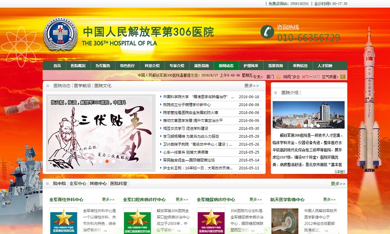The height and width of the screenshot is (234, 390).
Task: Open news 军民融合促生—国际糖尿病论坛
Action: [189, 160]
